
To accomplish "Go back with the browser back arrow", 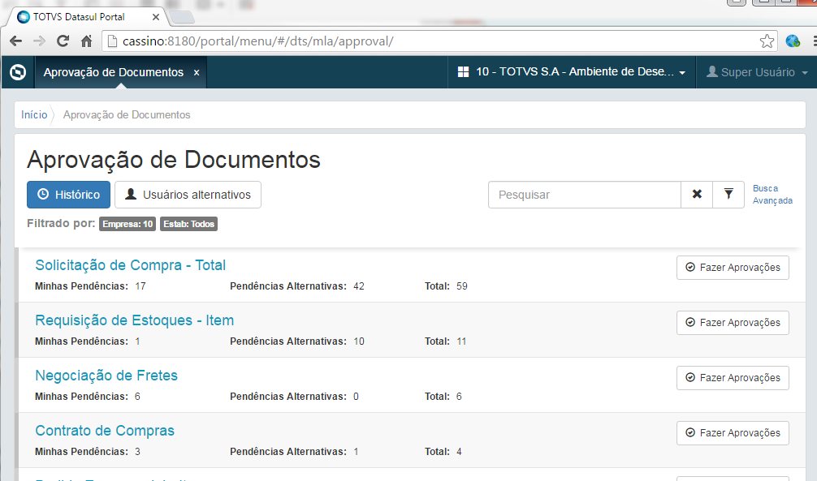I will tap(15, 41).
